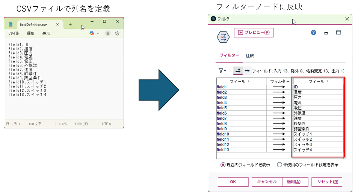This screenshot has width=355, height=195.
Task: Click the field8,砂条件 line in Notepad
Action: (23, 74)
